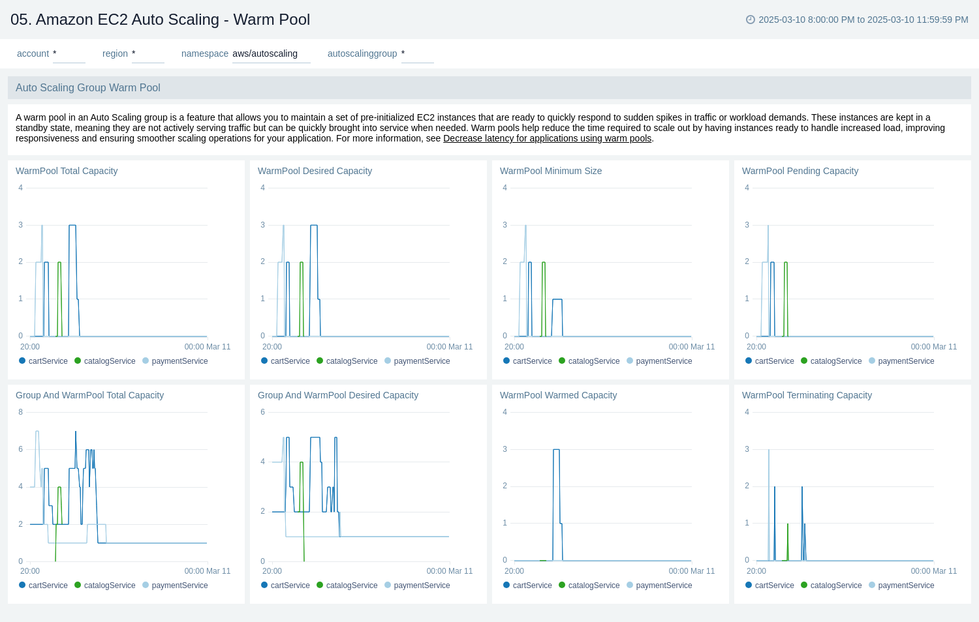Collapse the Auto Scaling Group Warm Pool row
The image size is (979, 622).
pyautogui.click(x=87, y=87)
